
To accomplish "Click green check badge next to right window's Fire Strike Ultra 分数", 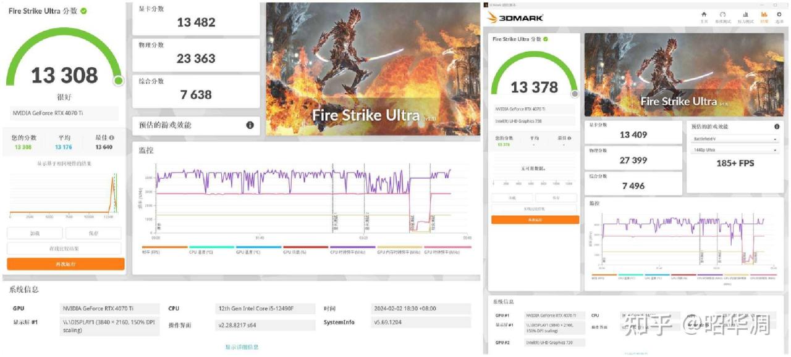I will click(545, 39).
